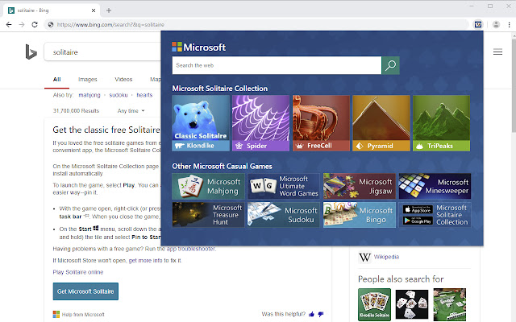The image size is (516, 322).
Task: Open the Bing hamburger menu
Action: (x=497, y=52)
